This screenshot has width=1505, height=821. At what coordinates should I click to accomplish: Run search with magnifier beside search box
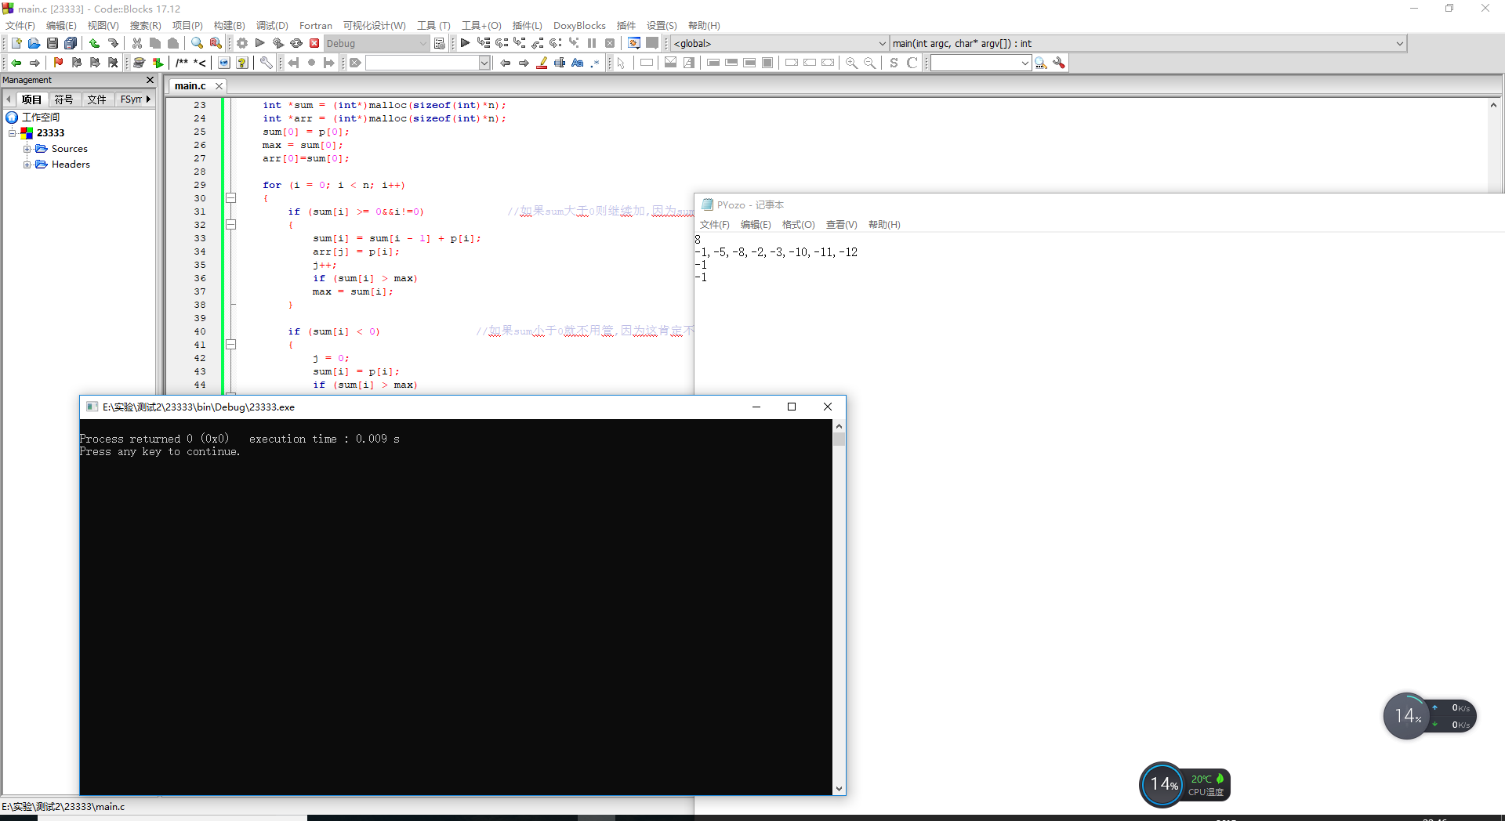[x=1041, y=63]
